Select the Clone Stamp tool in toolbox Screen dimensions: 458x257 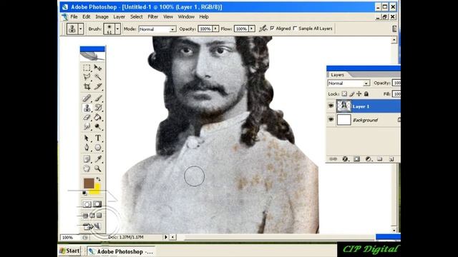point(87,108)
